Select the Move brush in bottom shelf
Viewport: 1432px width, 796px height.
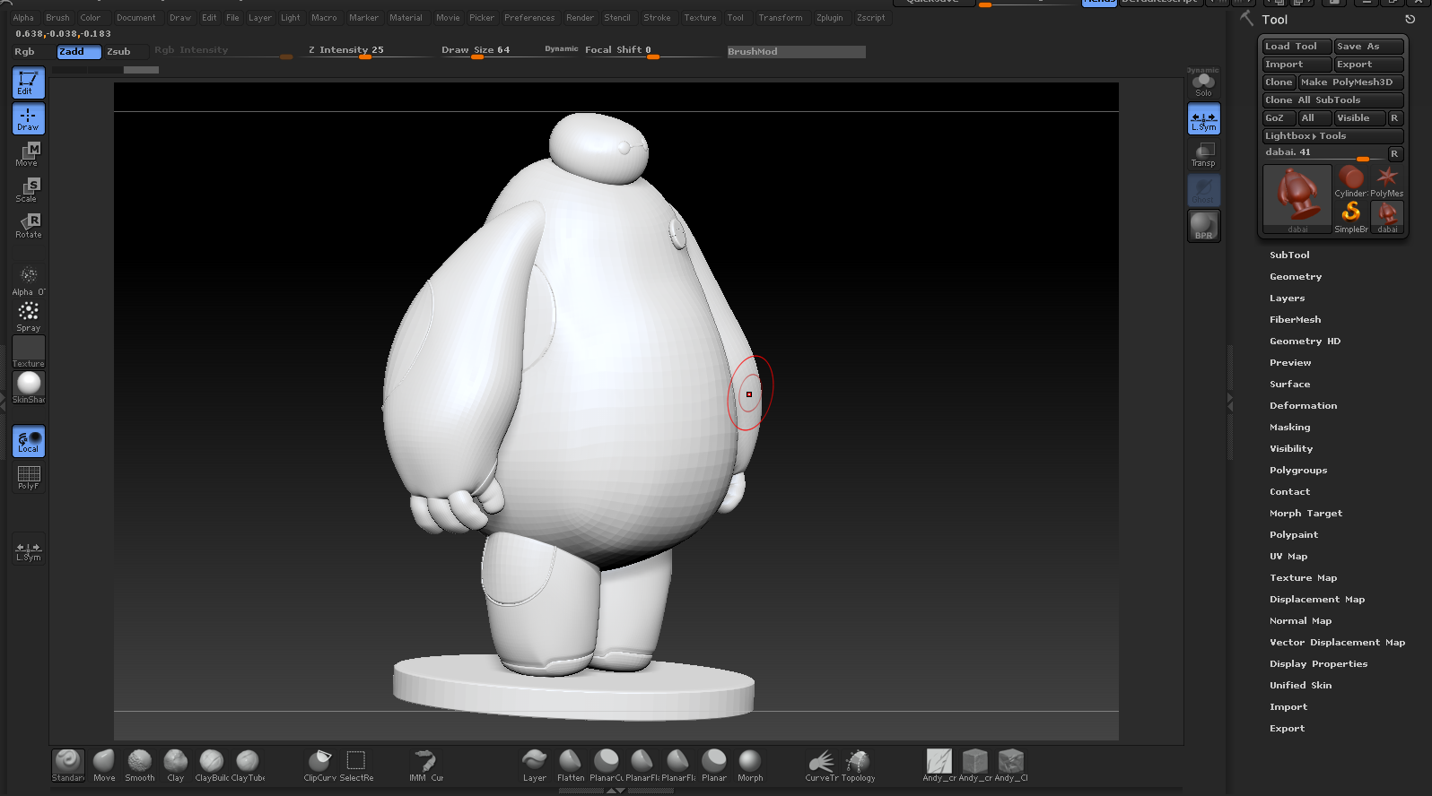click(104, 766)
